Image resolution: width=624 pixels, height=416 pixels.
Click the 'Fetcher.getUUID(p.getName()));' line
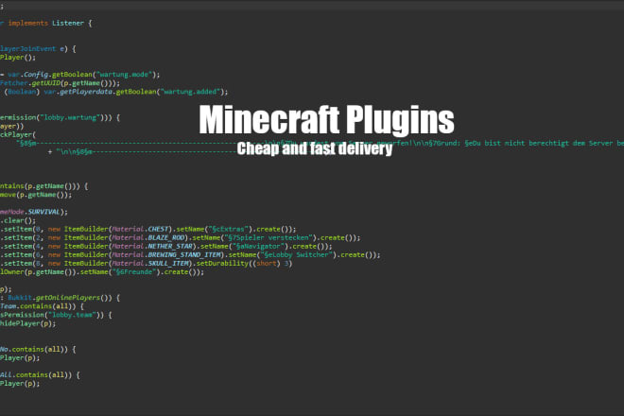point(60,83)
